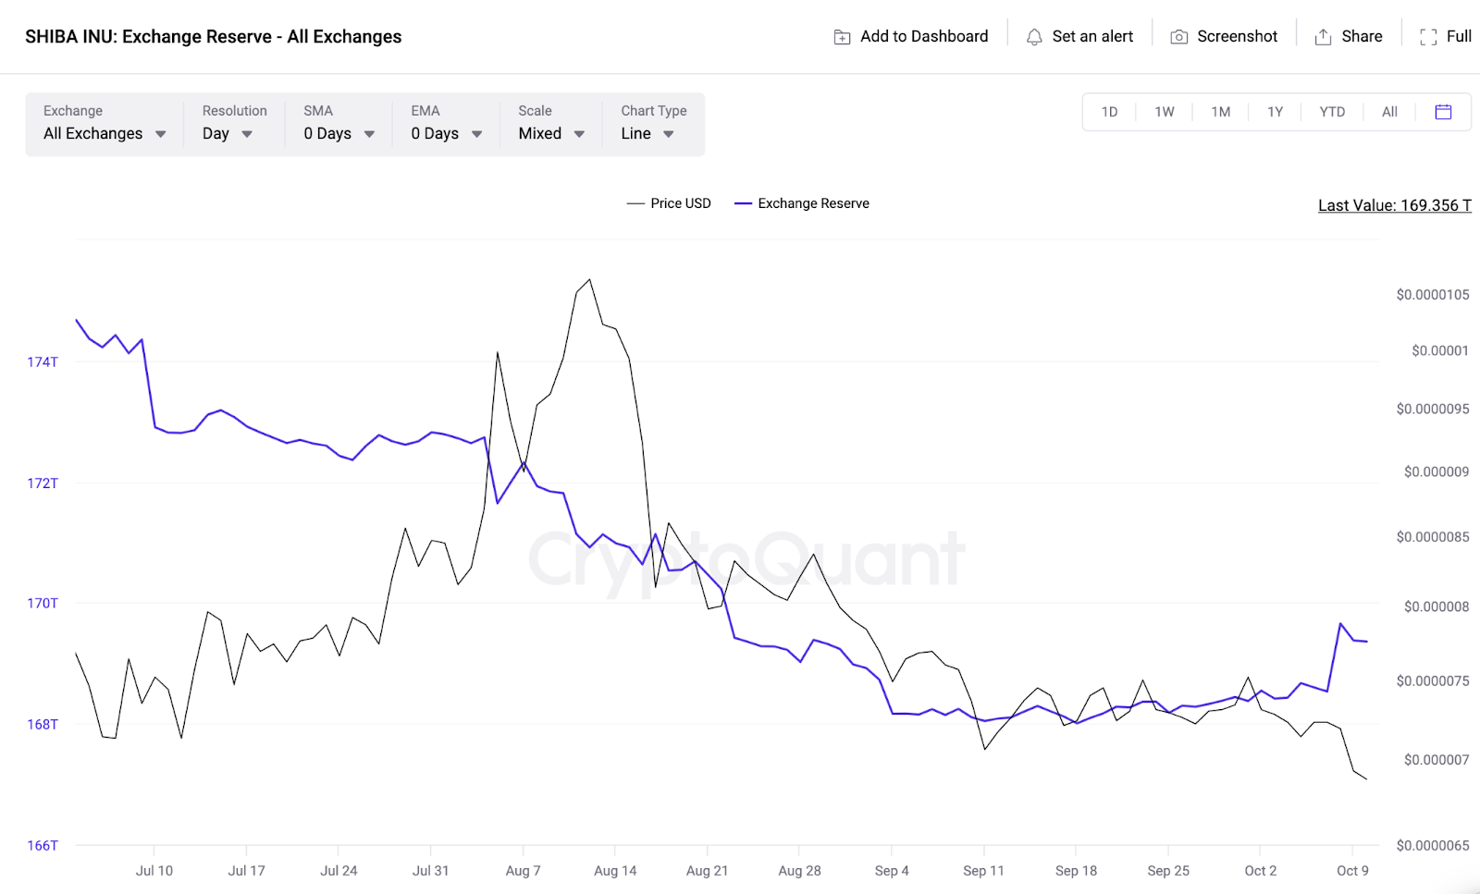Viewport: 1480px width, 894px height.
Task: Click the Add to Dashboard folder icon
Action: [842, 37]
